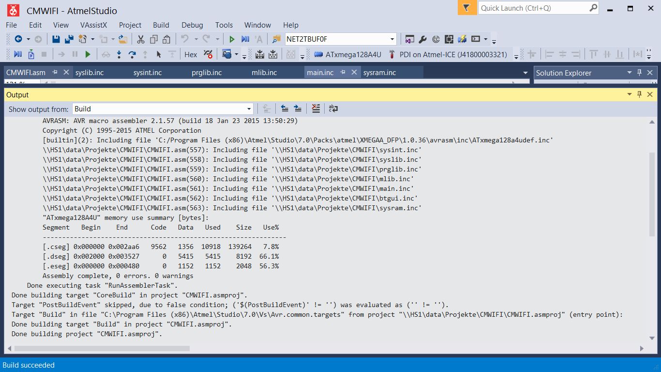
Task: Switch to the syslib.inc tab
Action: (x=90, y=73)
